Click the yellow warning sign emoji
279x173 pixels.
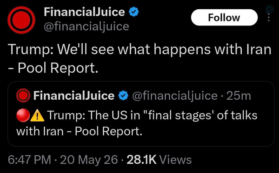[37, 115]
